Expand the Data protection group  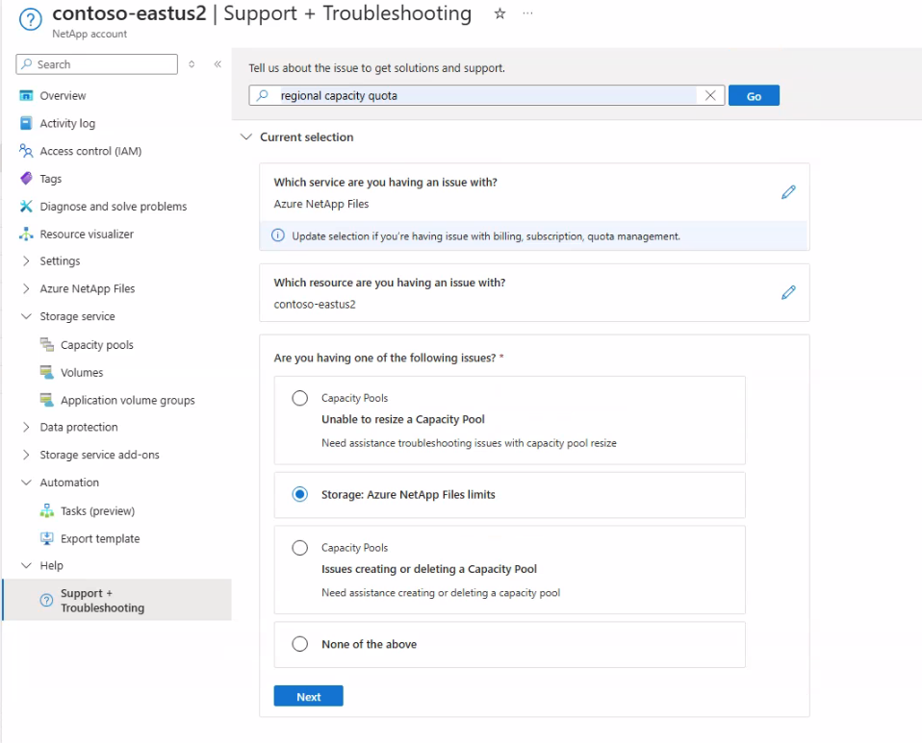(x=26, y=427)
